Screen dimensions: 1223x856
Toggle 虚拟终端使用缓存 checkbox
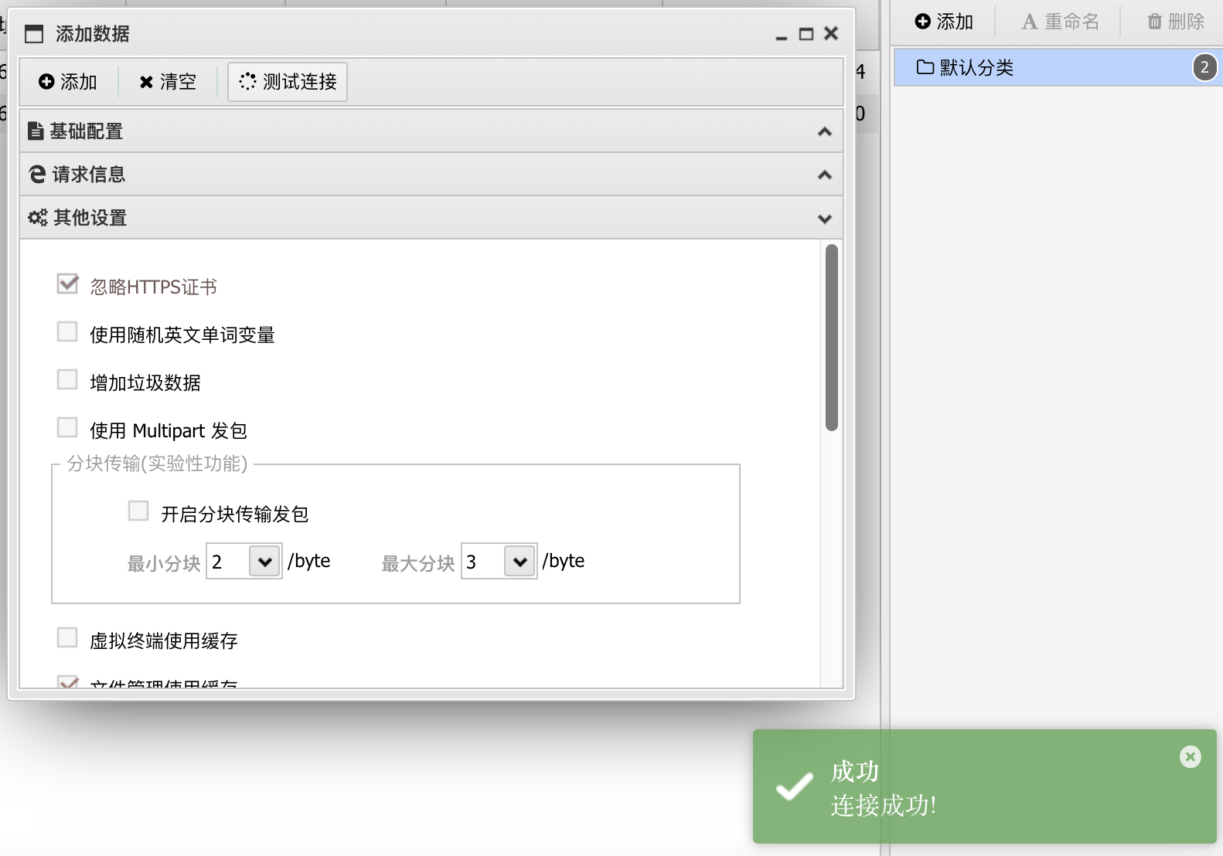click(68, 638)
